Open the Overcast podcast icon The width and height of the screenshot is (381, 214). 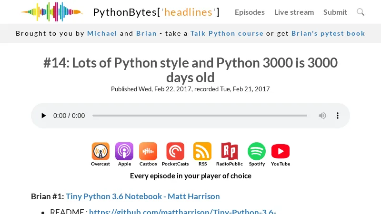point(100,152)
